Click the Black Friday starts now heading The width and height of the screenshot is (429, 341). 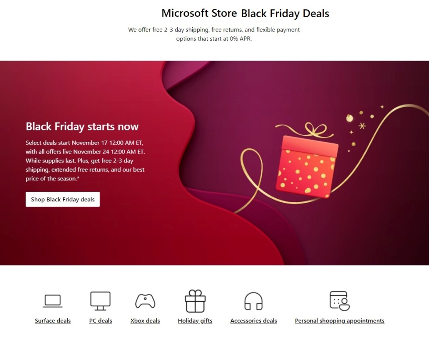[x=82, y=127]
